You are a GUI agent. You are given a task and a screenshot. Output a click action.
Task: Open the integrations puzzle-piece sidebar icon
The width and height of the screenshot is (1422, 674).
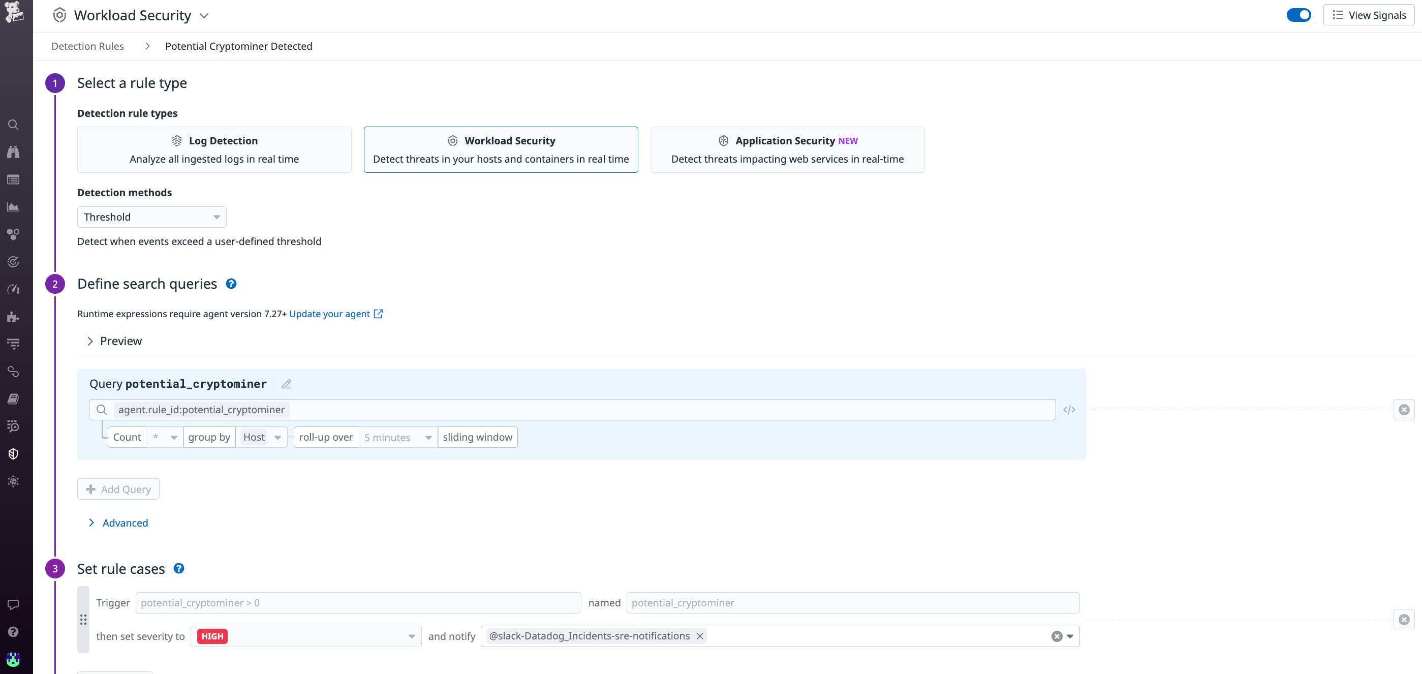coord(13,317)
